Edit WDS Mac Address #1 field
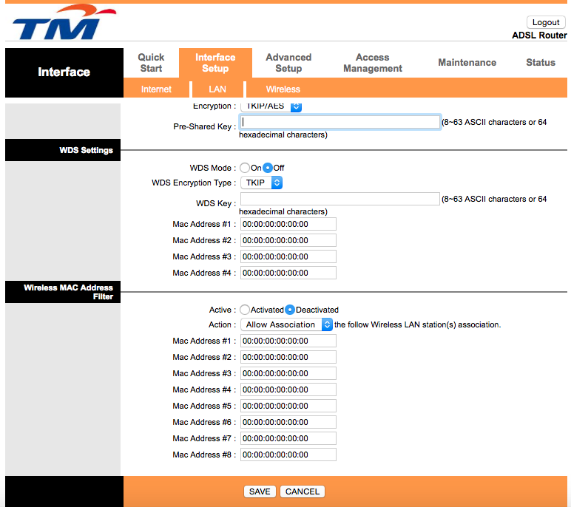Screen dimensions: 571x507 click(288, 224)
